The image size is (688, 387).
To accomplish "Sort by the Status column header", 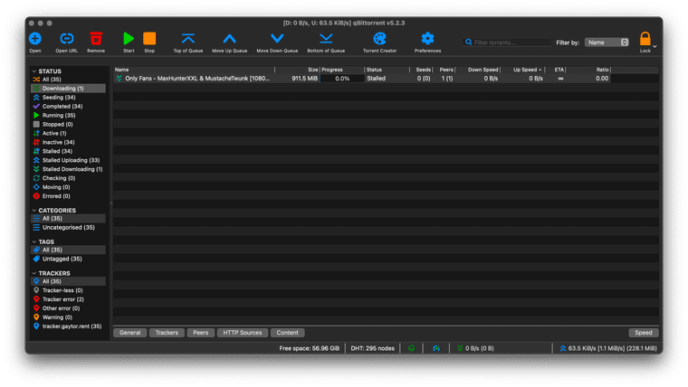I will [x=387, y=70].
